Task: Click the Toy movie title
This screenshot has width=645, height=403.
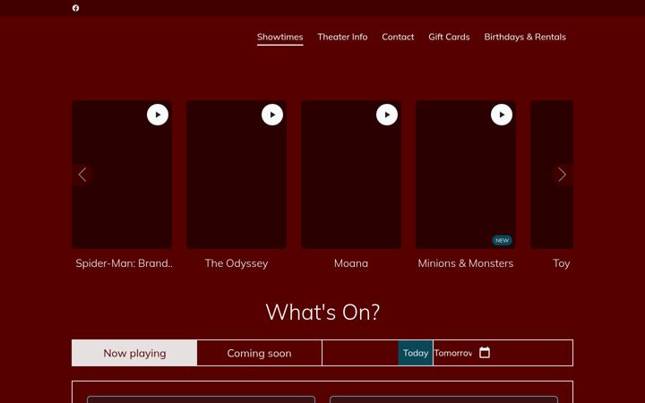Action: click(562, 263)
